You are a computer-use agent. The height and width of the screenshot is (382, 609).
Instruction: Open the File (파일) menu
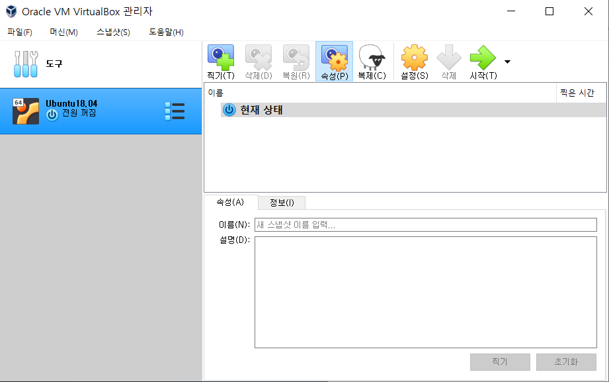click(x=20, y=32)
